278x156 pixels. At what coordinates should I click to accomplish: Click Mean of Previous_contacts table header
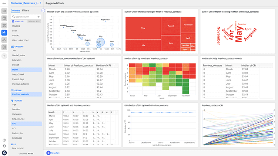tap(78, 65)
